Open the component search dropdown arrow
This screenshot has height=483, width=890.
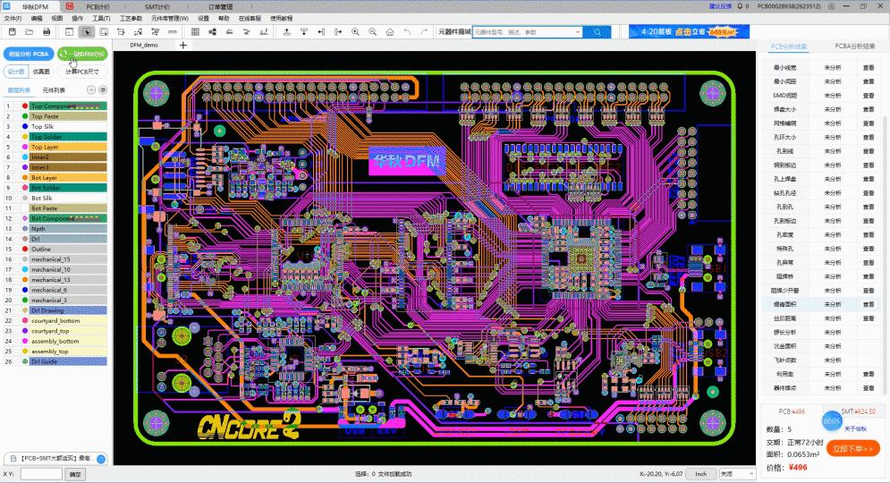577,32
